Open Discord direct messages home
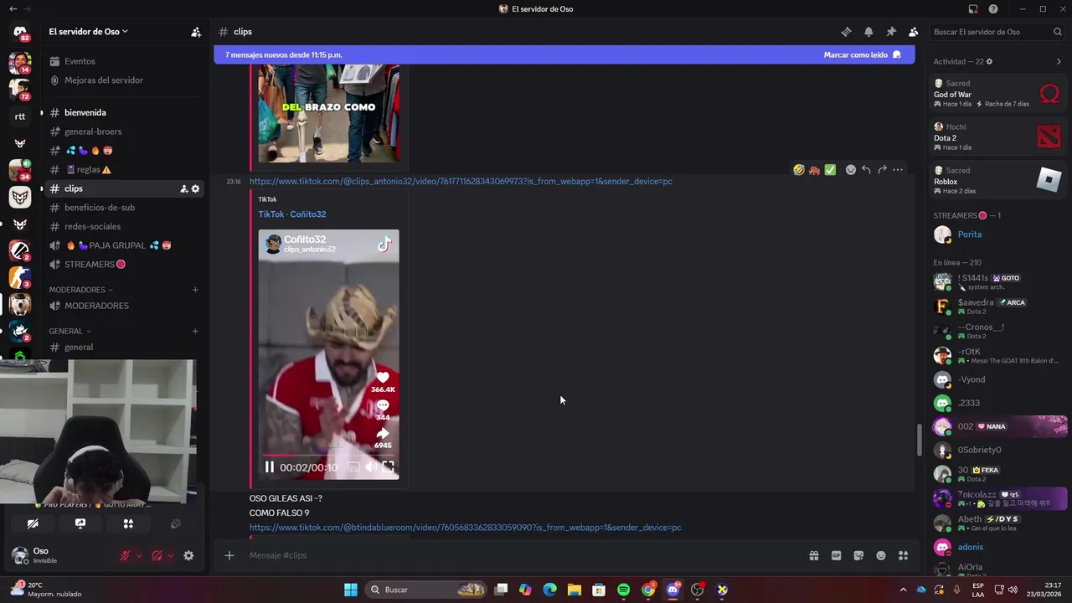This screenshot has width=1072, height=603. coord(20,32)
